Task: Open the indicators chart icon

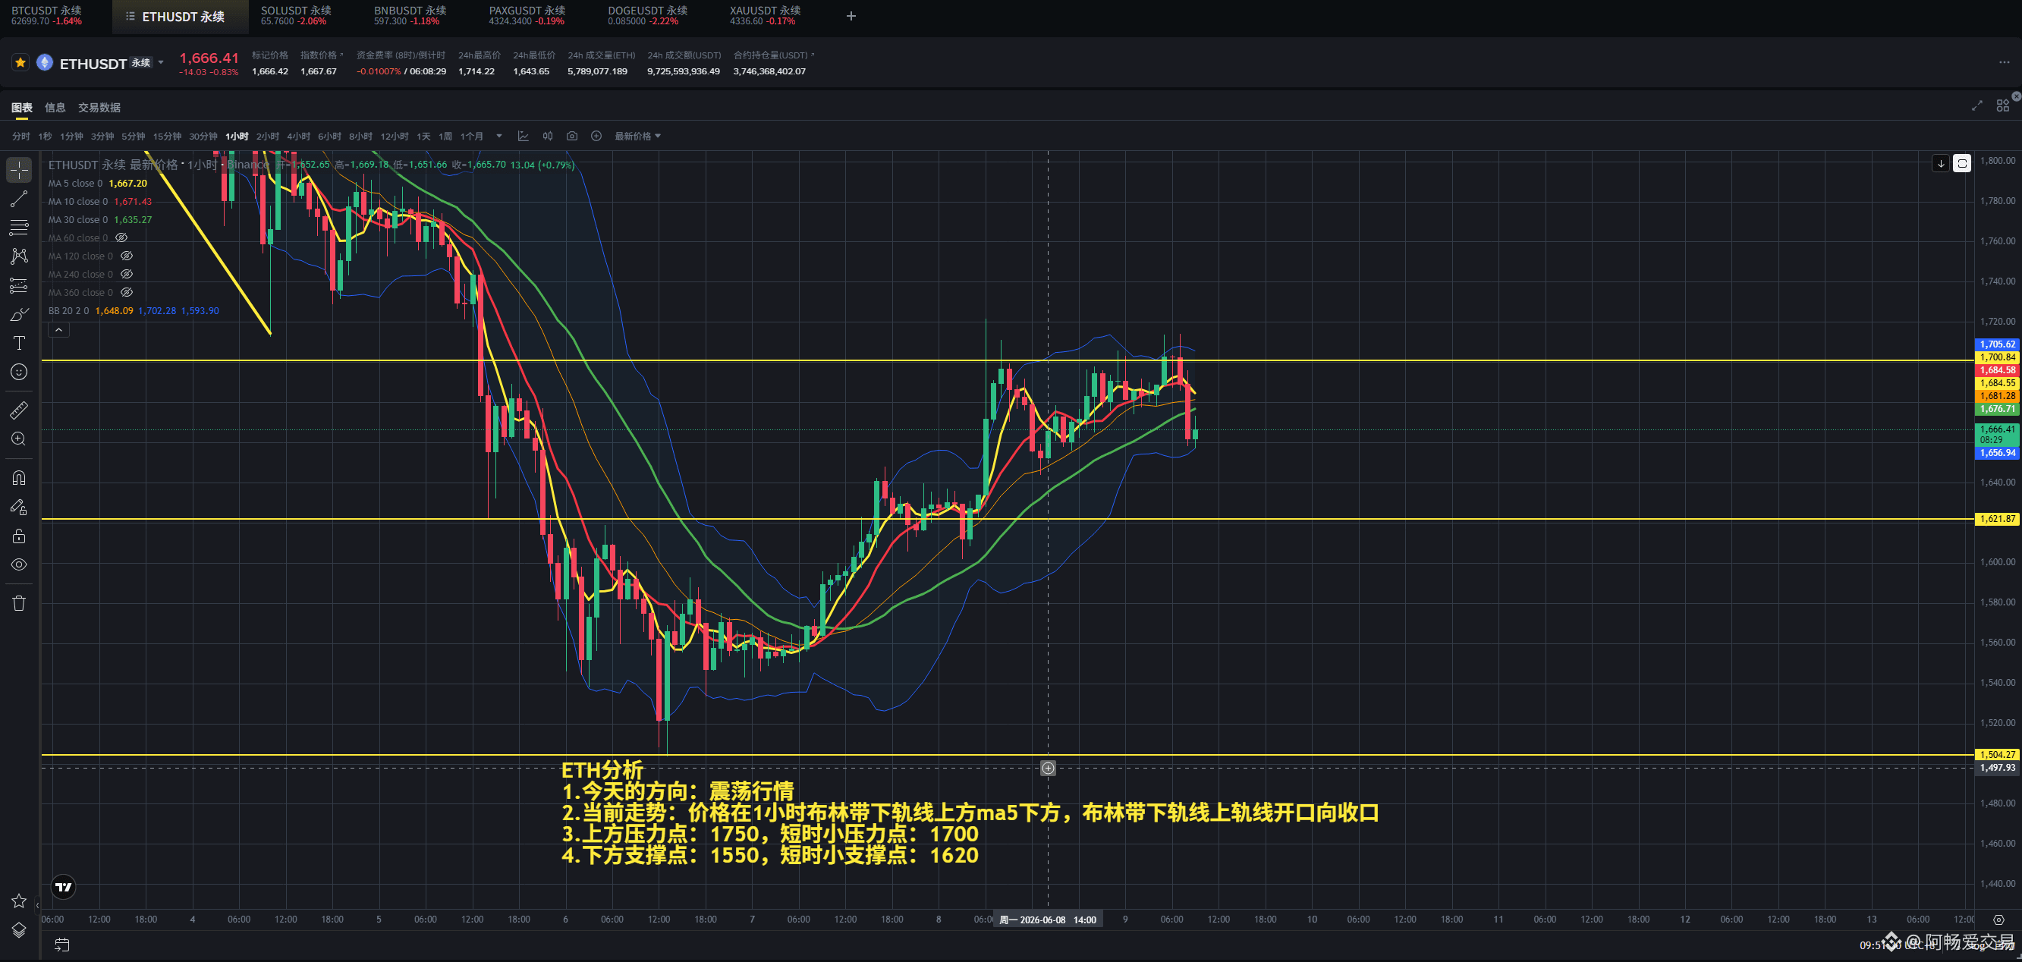Action: pyautogui.click(x=524, y=137)
